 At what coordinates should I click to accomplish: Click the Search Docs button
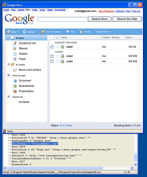pyautogui.click(x=100, y=19)
